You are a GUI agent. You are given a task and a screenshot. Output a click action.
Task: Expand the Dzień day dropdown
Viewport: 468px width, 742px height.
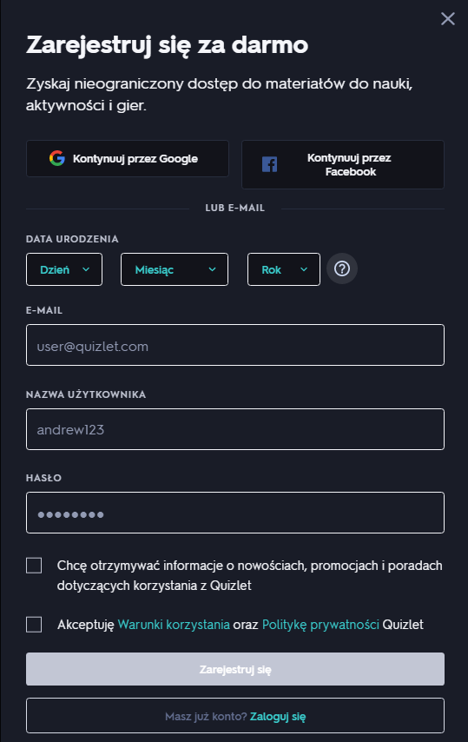coord(64,269)
